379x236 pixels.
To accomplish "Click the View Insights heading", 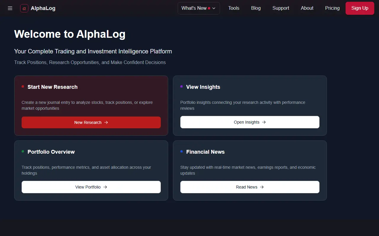I will tap(203, 87).
